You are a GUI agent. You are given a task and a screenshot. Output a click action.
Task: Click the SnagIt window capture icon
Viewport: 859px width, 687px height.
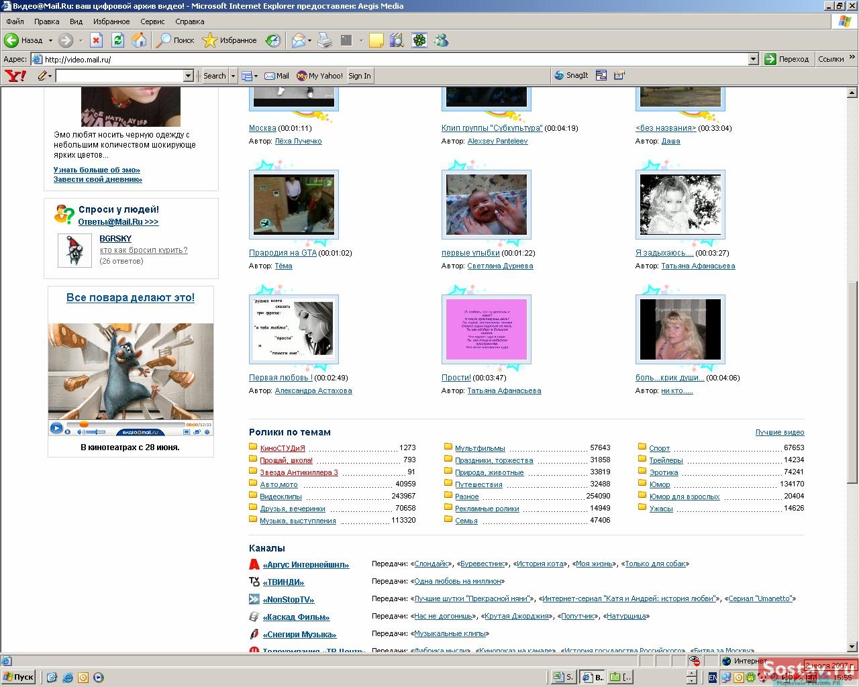pyautogui.click(x=601, y=76)
